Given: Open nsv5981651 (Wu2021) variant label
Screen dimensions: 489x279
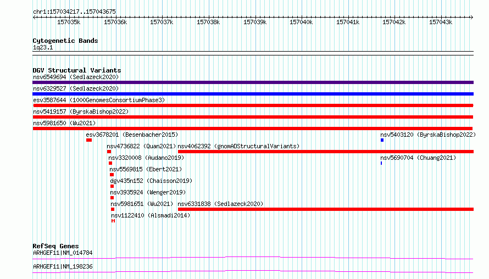Looking at the screenshot, I should pyautogui.click(x=142, y=204).
